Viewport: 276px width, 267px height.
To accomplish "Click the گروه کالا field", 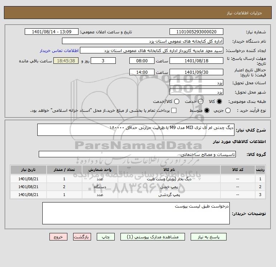I will (137, 154).
